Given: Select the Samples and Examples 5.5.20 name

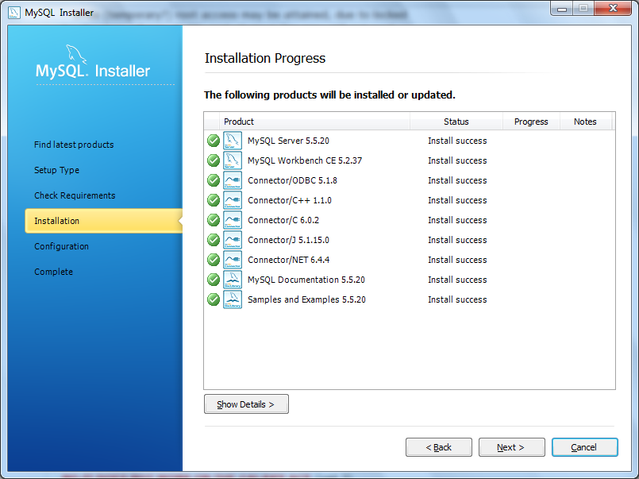Looking at the screenshot, I should (x=306, y=299).
